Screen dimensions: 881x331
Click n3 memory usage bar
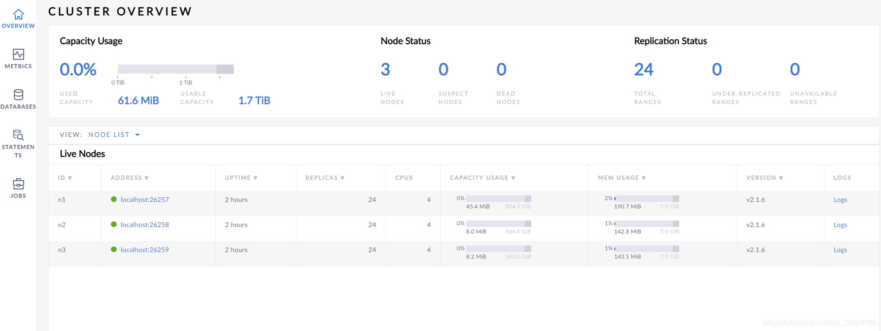pyautogui.click(x=647, y=249)
